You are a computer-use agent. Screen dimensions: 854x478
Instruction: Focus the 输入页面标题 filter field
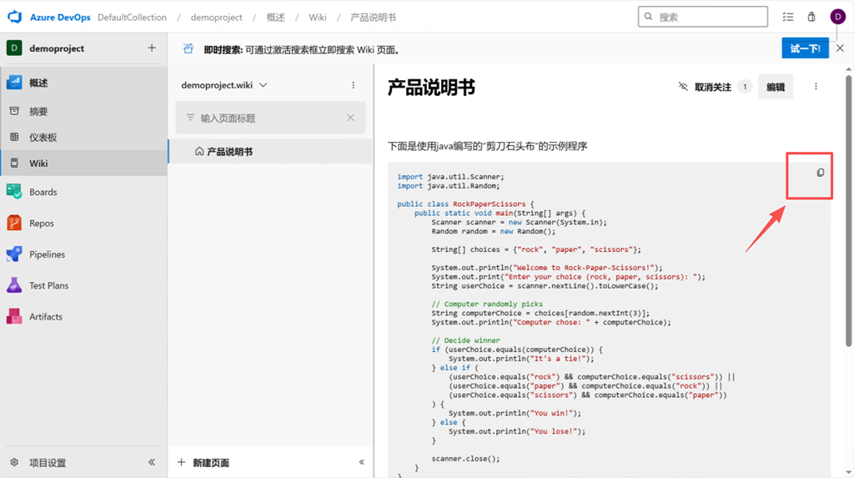(x=270, y=118)
